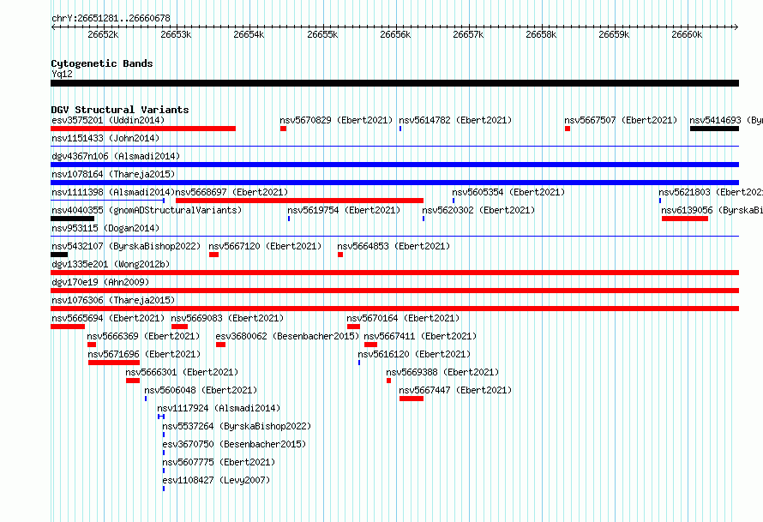763x522 pixels.
Task: Click the long red bar under nsv5668697
Action: tap(299, 201)
